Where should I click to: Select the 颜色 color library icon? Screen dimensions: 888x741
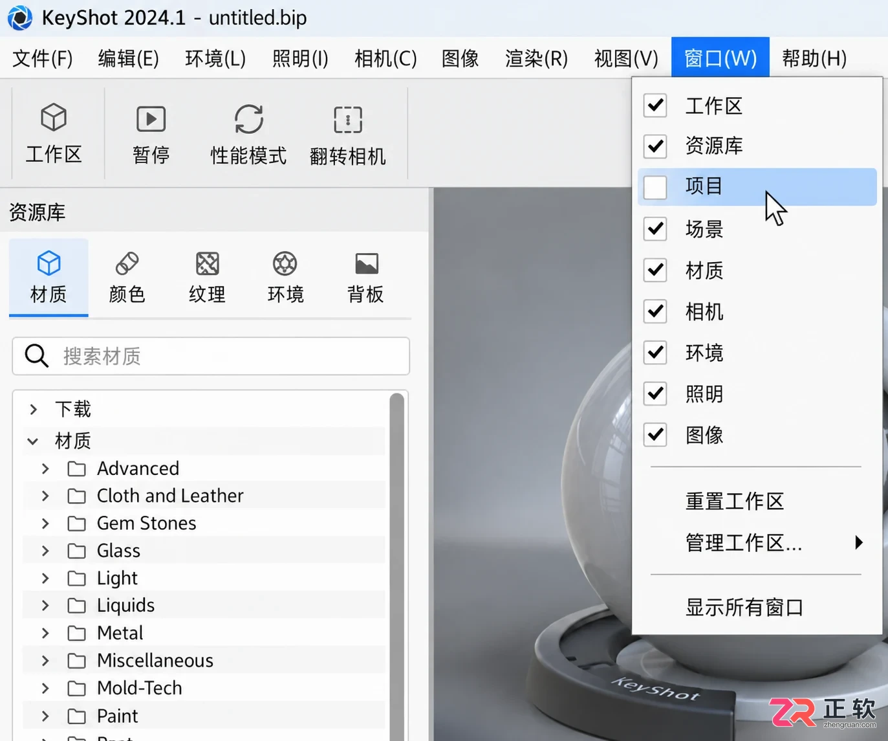[x=127, y=263]
